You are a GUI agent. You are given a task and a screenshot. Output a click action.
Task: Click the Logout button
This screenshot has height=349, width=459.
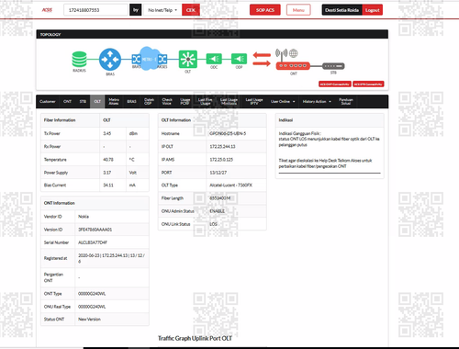(372, 10)
